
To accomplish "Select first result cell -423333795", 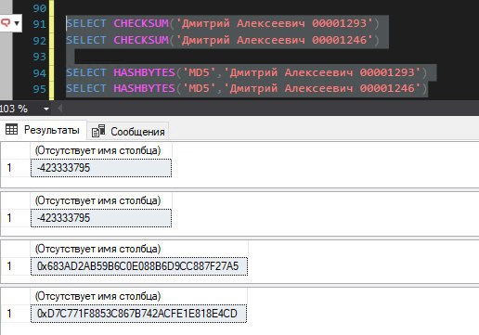I will tap(101, 168).
